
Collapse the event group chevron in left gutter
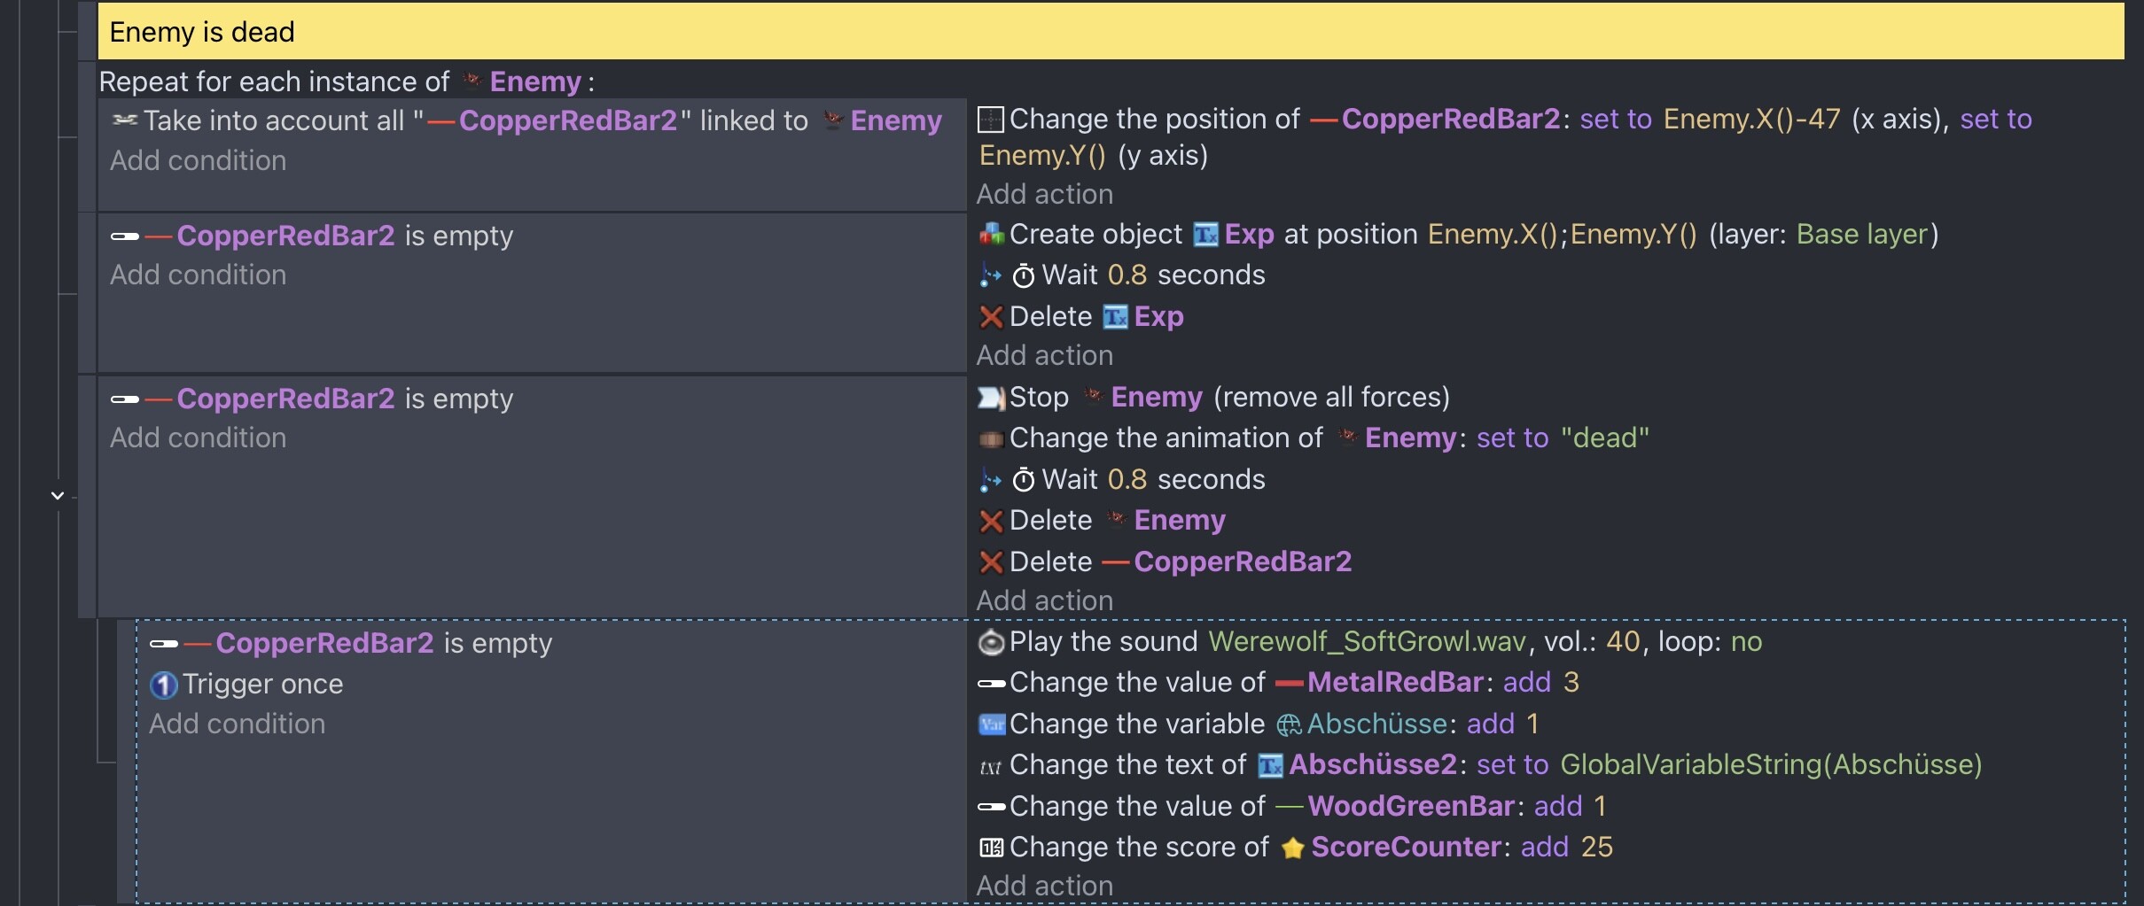[58, 495]
